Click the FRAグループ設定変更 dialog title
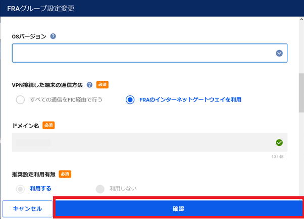 [41, 9]
